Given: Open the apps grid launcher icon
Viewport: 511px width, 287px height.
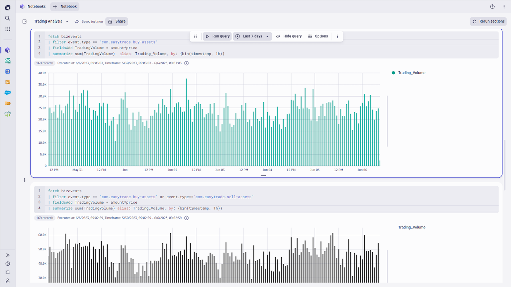Looking at the screenshot, I should (7, 29).
